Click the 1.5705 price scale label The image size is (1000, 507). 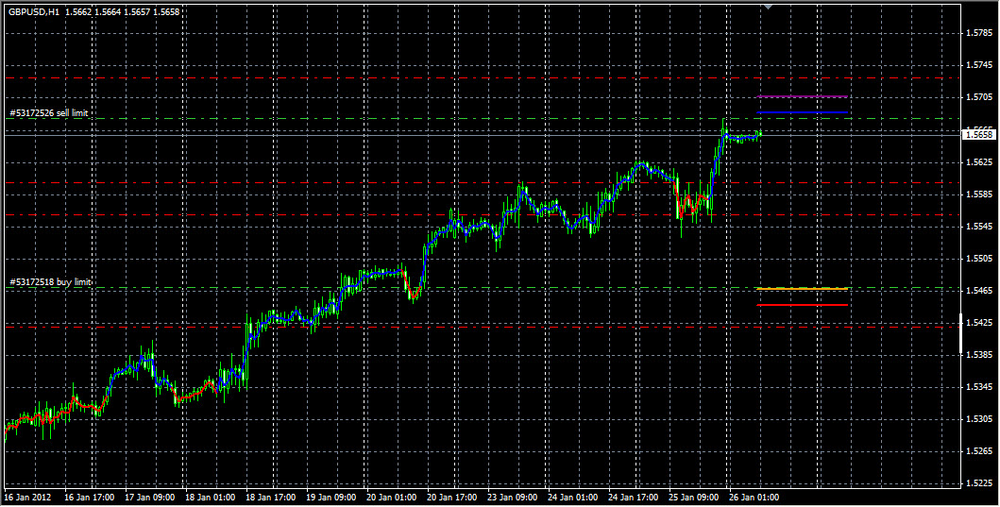979,97
